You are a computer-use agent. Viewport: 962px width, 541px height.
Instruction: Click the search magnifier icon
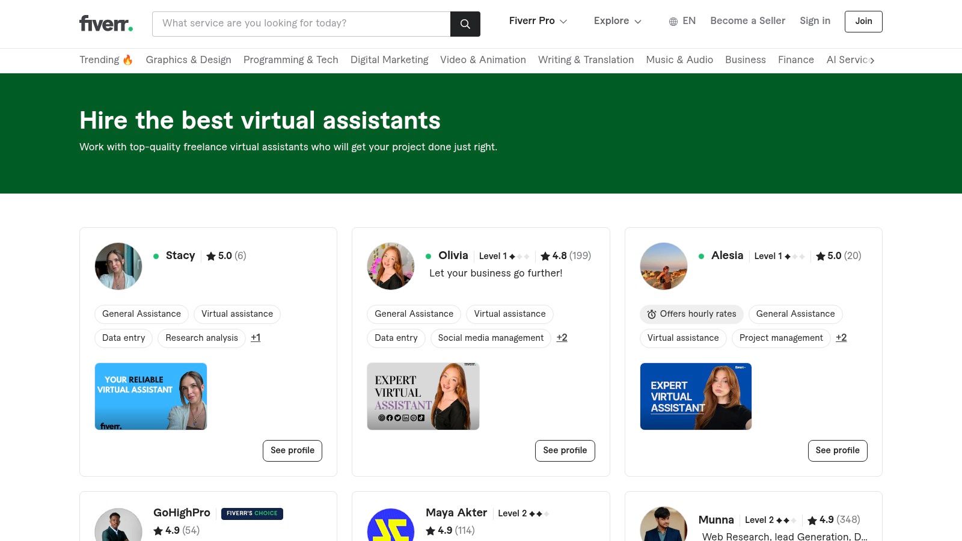tap(465, 23)
